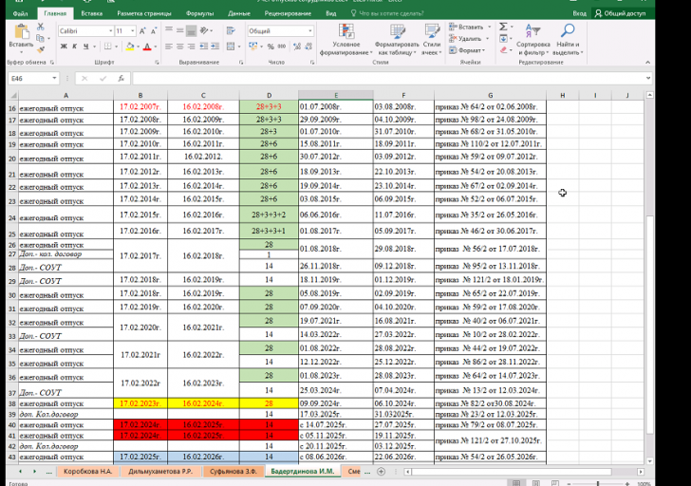The height and width of the screenshot is (486, 691).
Task: Open the Формат cells menu
Action: pos(467,50)
